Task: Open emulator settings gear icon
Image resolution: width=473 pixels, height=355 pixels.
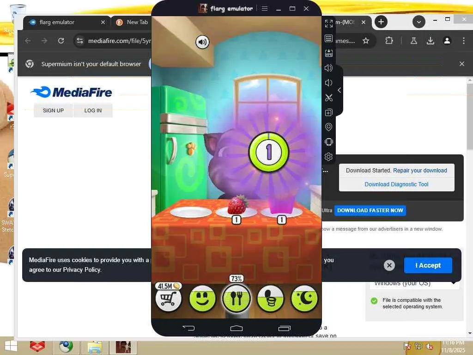Action: (328, 156)
